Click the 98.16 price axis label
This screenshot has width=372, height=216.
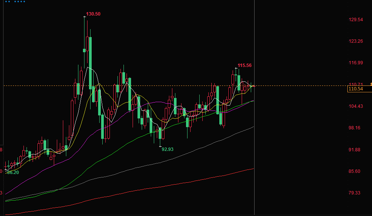pyautogui.click(x=355, y=128)
